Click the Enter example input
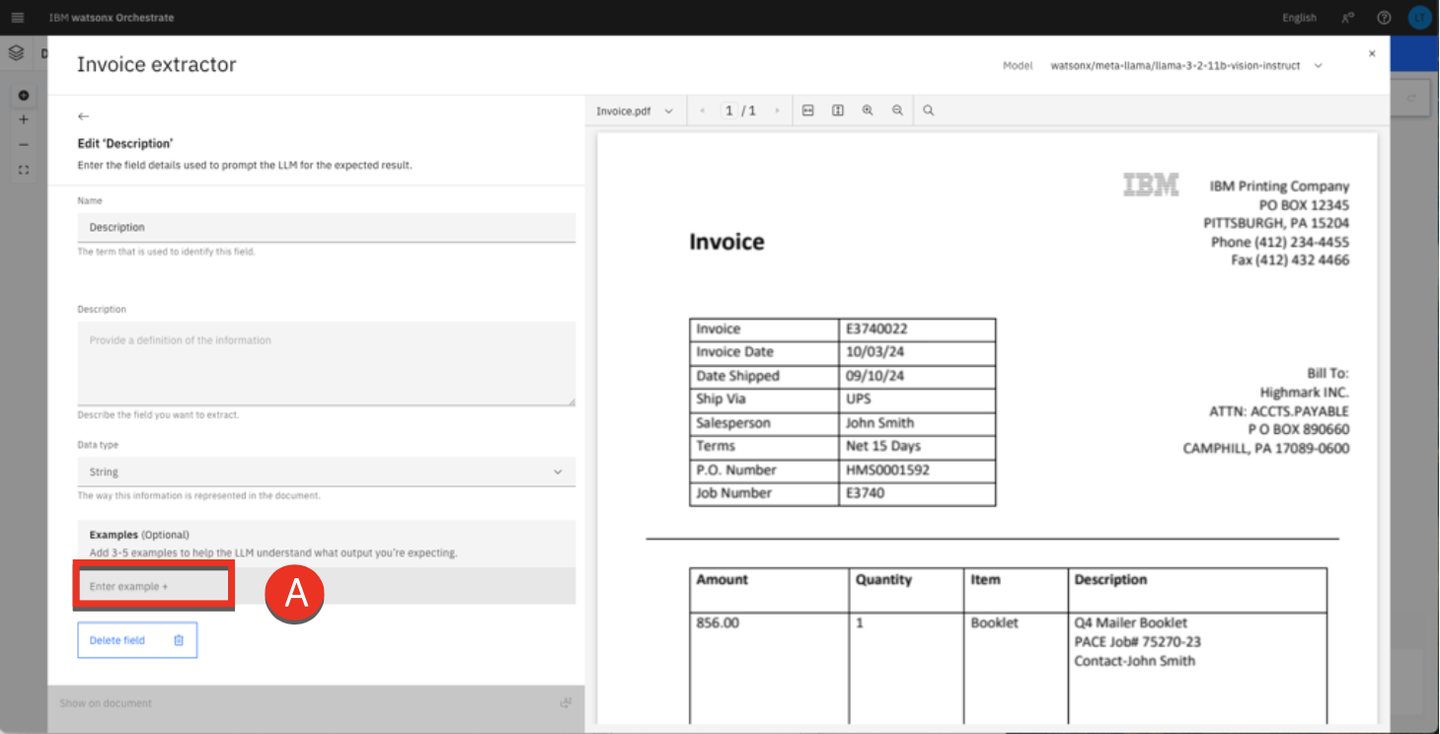 click(x=154, y=586)
